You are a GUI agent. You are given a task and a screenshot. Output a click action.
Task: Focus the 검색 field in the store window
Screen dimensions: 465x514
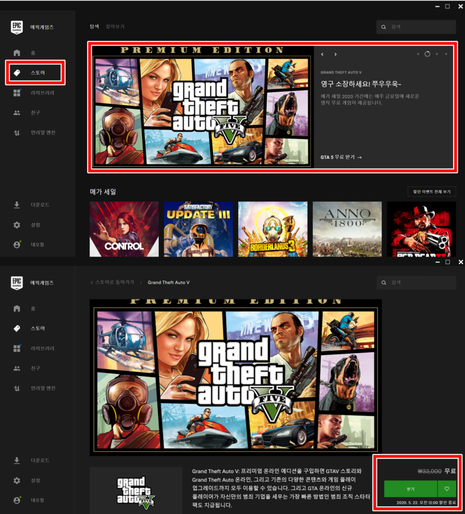416,27
